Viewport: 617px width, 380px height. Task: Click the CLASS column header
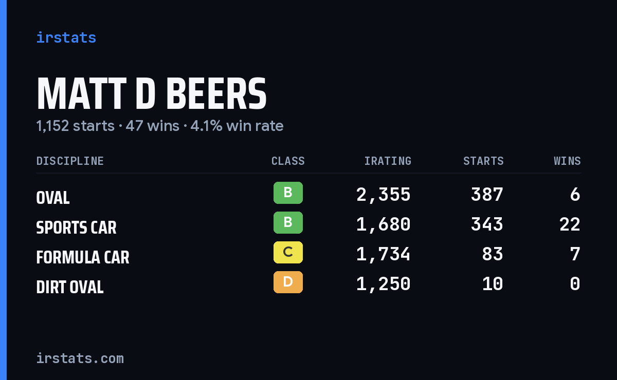(x=288, y=161)
